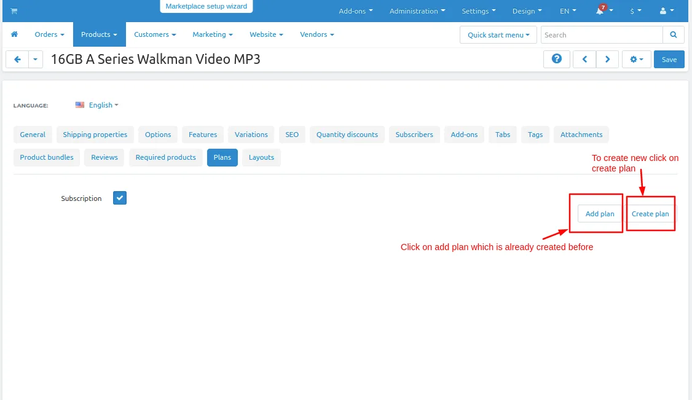
Task: Switch to the Subscribers tab
Action: coord(414,135)
